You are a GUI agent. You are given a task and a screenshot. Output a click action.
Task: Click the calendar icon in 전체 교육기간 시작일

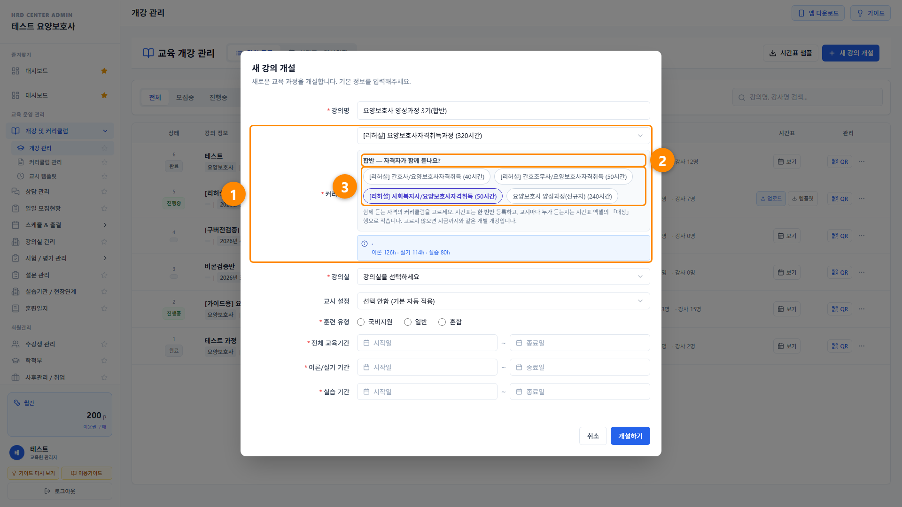[x=366, y=343]
